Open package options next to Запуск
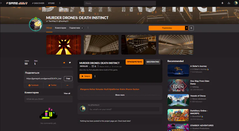 coord(95,76)
